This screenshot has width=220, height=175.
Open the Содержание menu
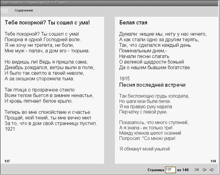point(24,11)
